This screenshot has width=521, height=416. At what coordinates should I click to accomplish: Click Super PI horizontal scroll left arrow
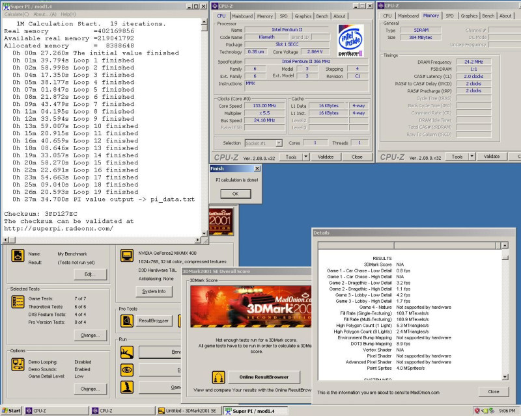6,239
